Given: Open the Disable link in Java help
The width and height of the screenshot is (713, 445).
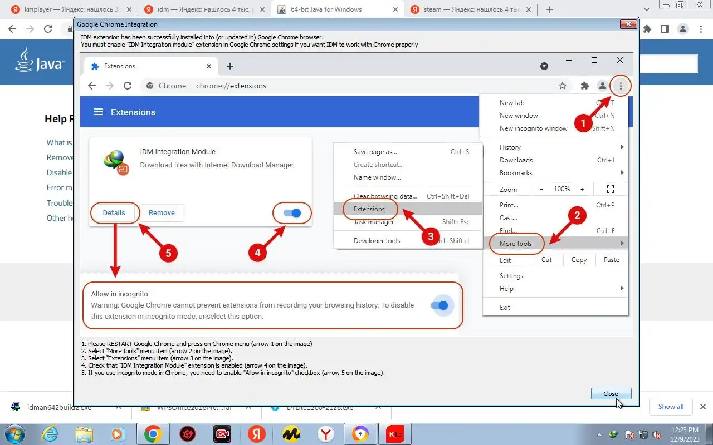Looking at the screenshot, I should [60, 172].
